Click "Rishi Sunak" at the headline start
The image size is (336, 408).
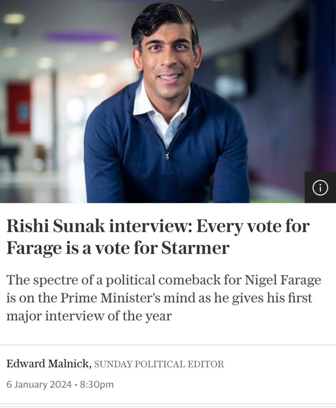point(56,226)
